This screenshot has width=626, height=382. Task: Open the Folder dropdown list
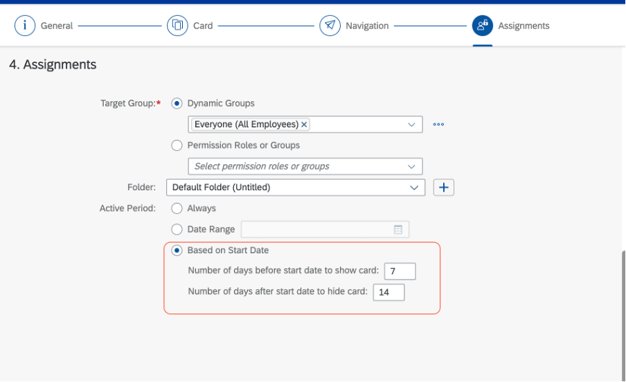click(296, 188)
